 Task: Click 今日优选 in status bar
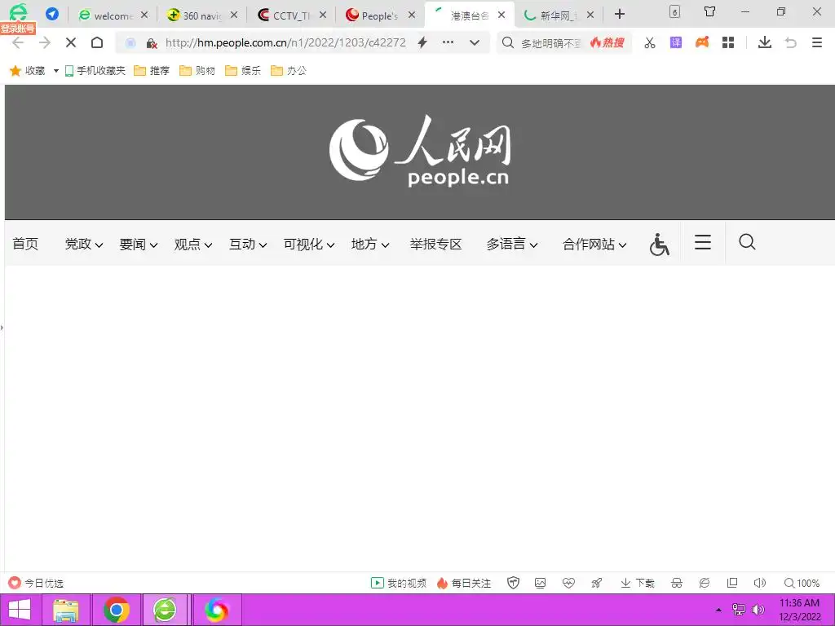coord(36,583)
